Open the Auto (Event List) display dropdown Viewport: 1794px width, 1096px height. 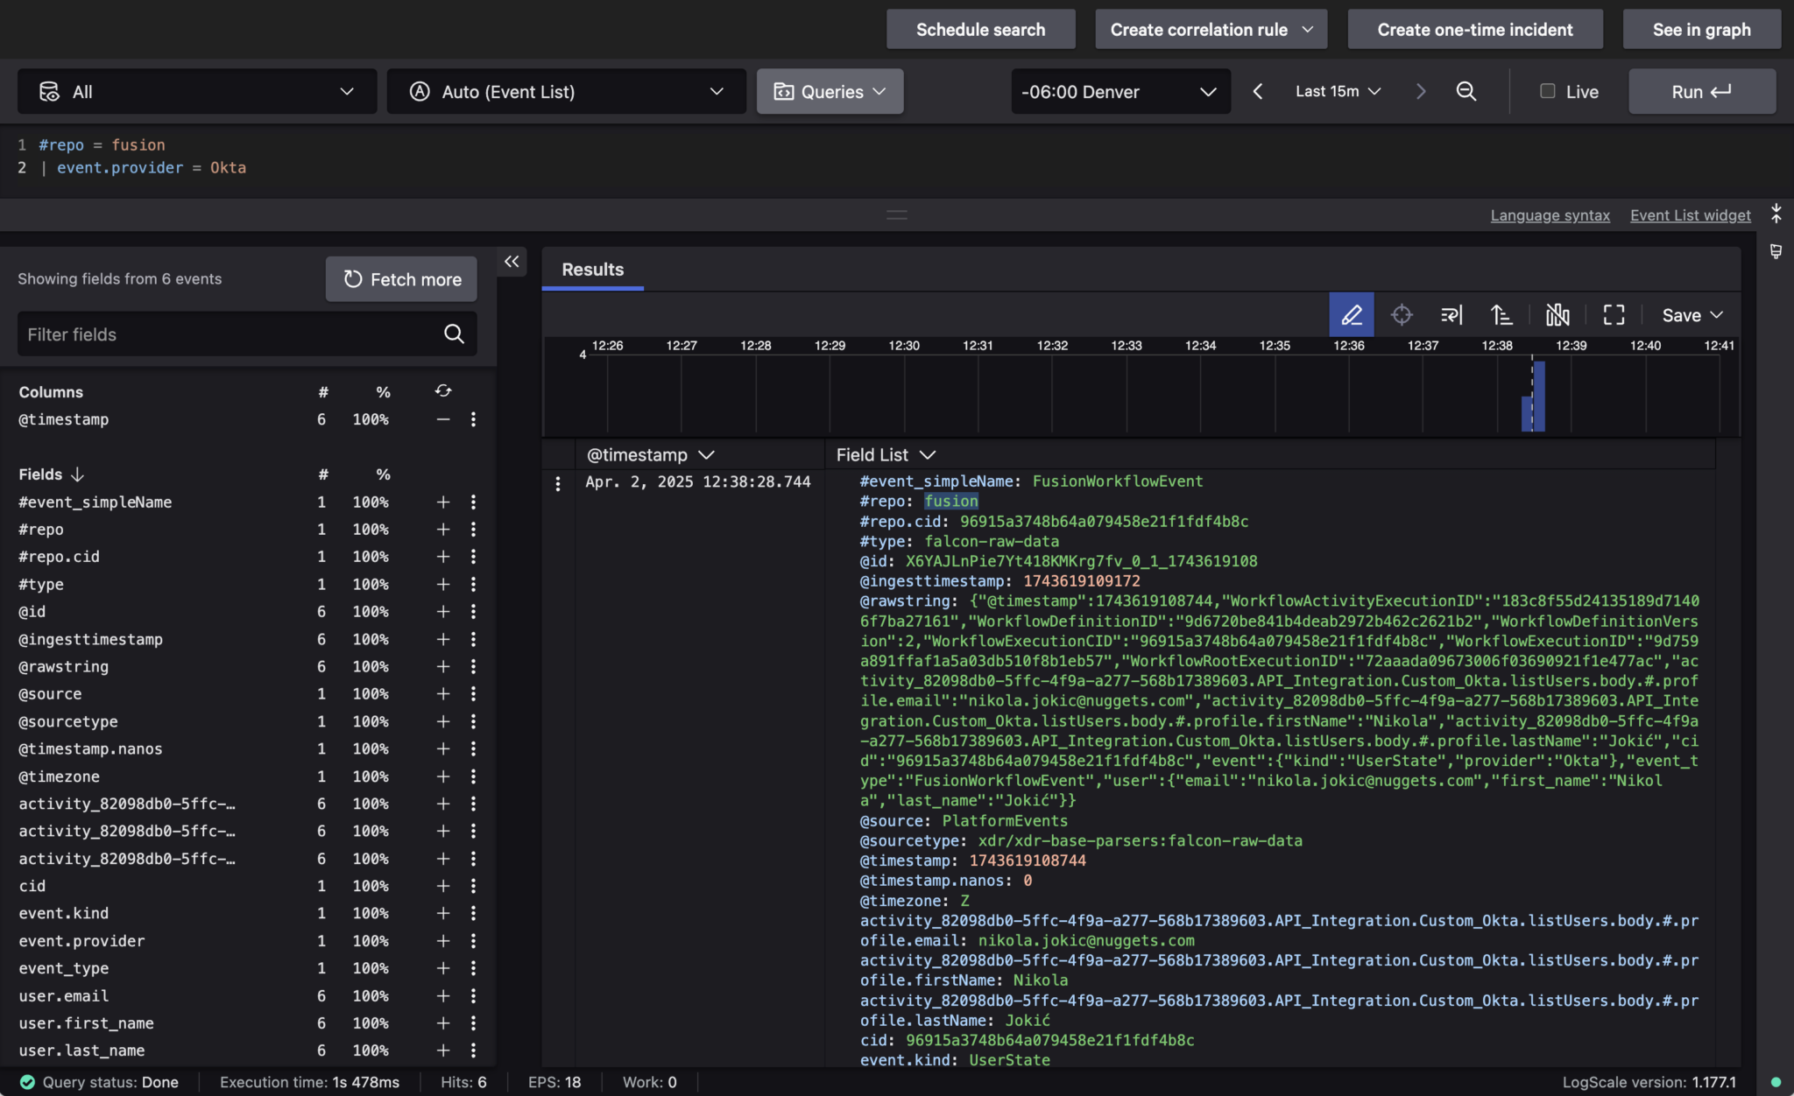pos(565,91)
